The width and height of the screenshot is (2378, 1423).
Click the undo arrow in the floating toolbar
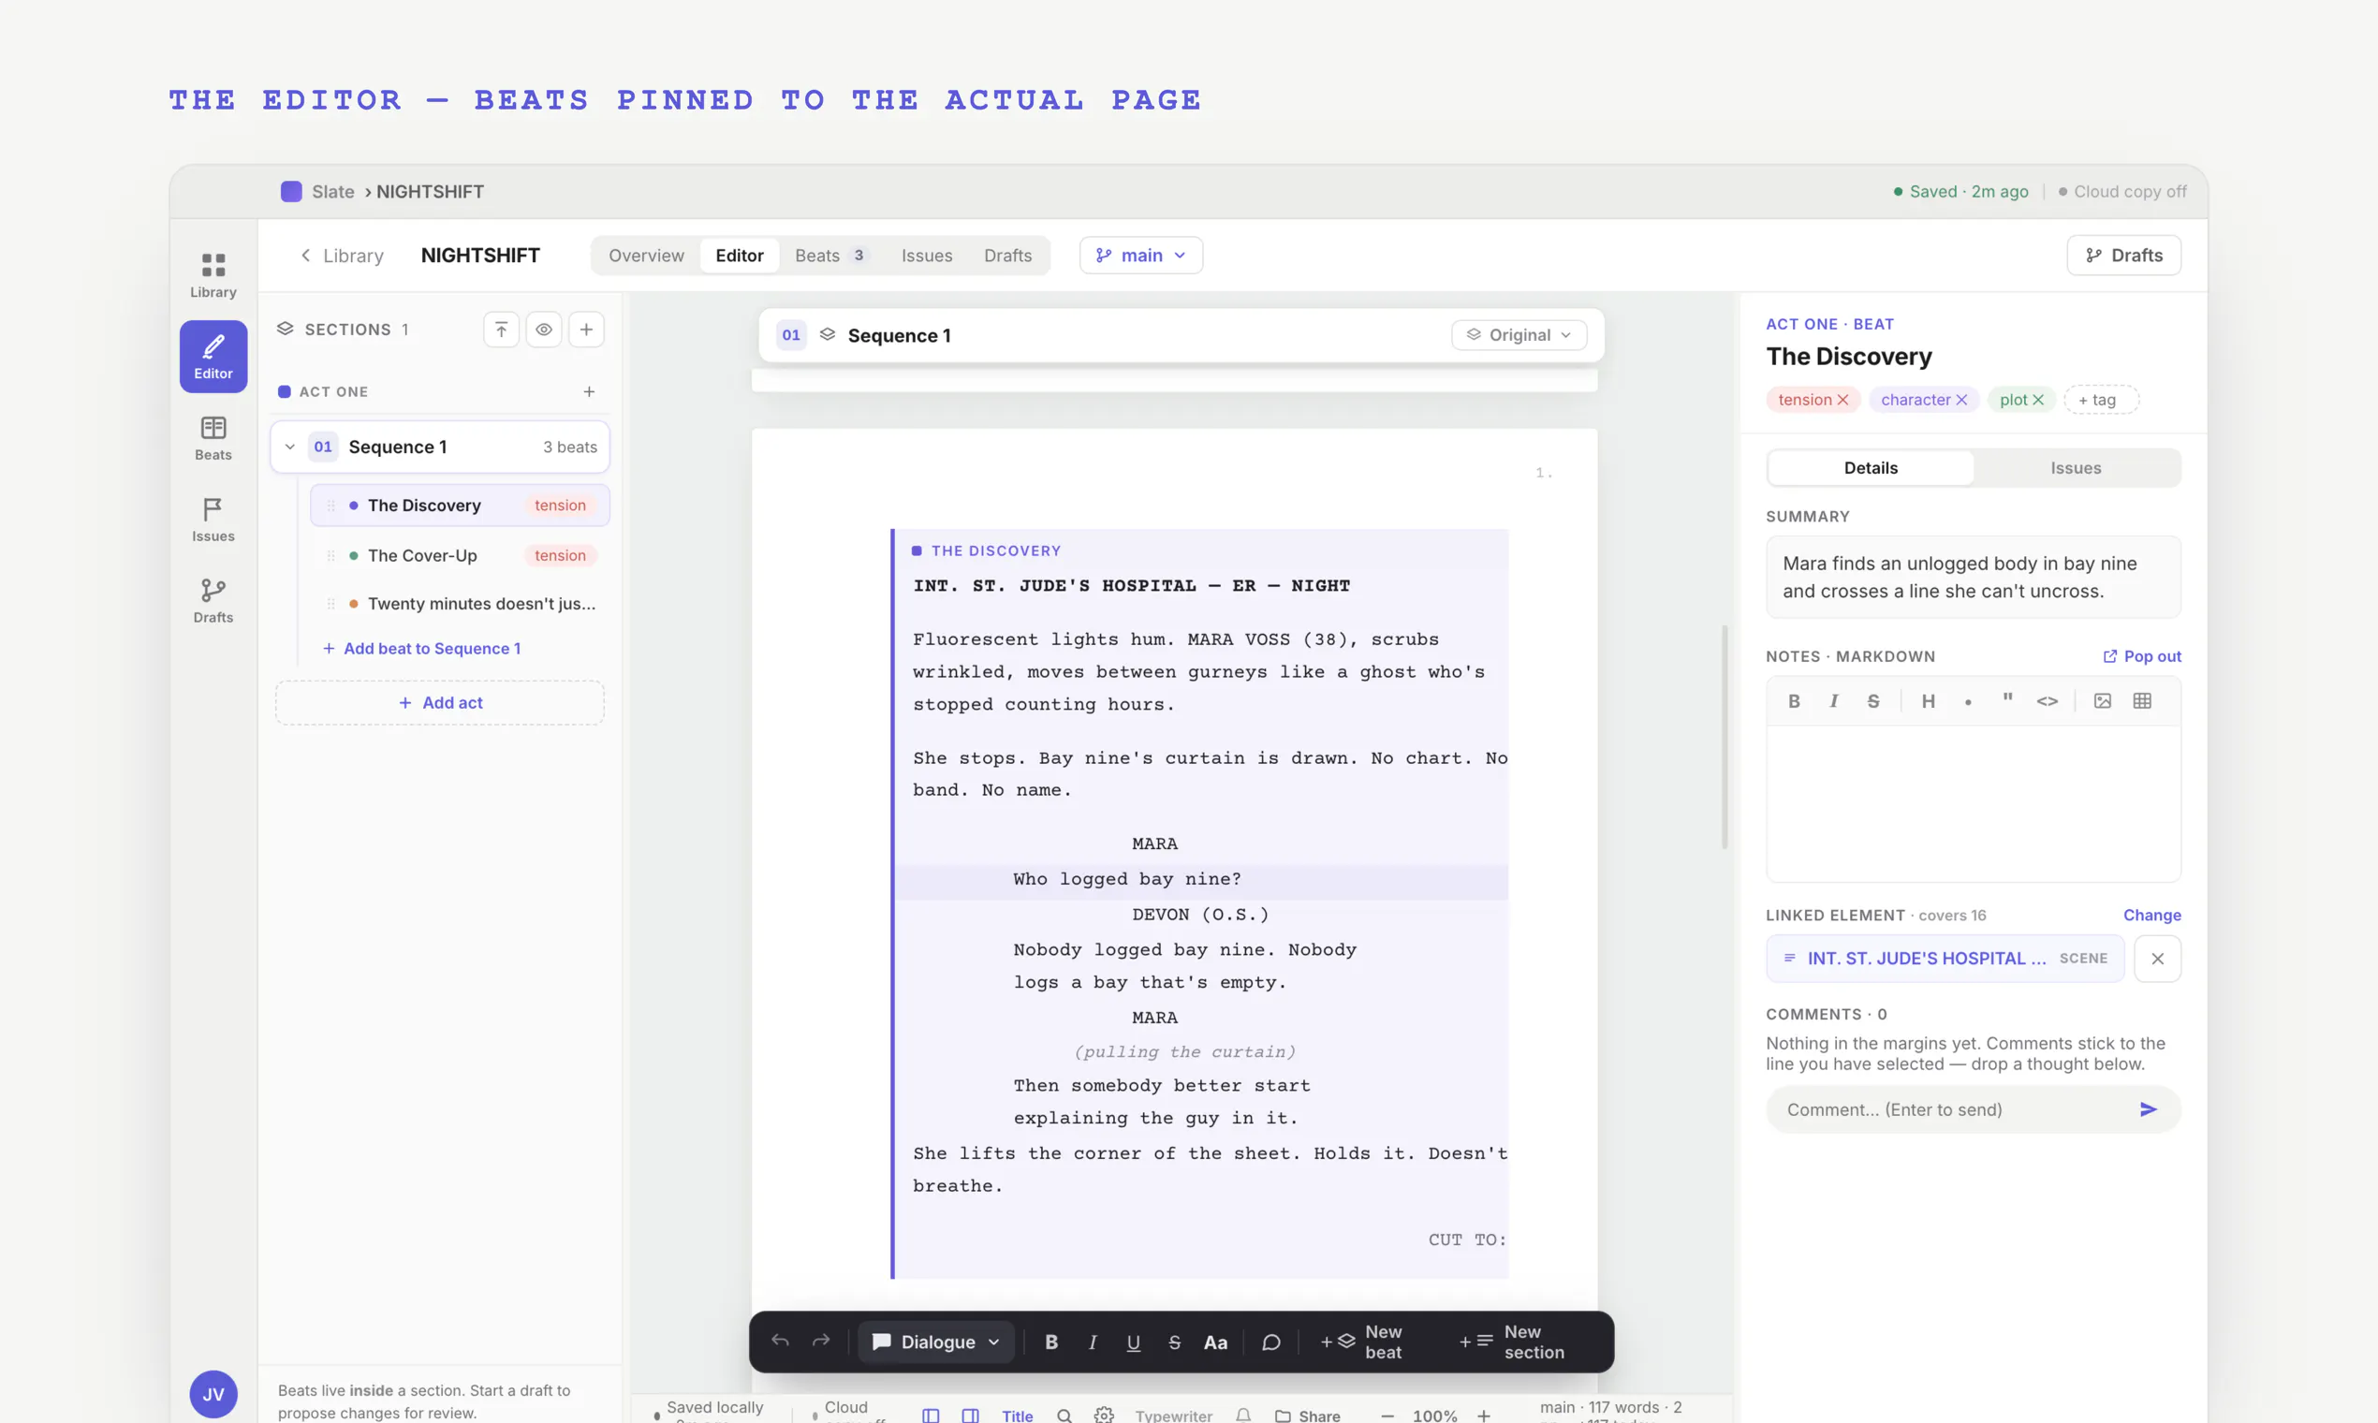(x=780, y=1342)
